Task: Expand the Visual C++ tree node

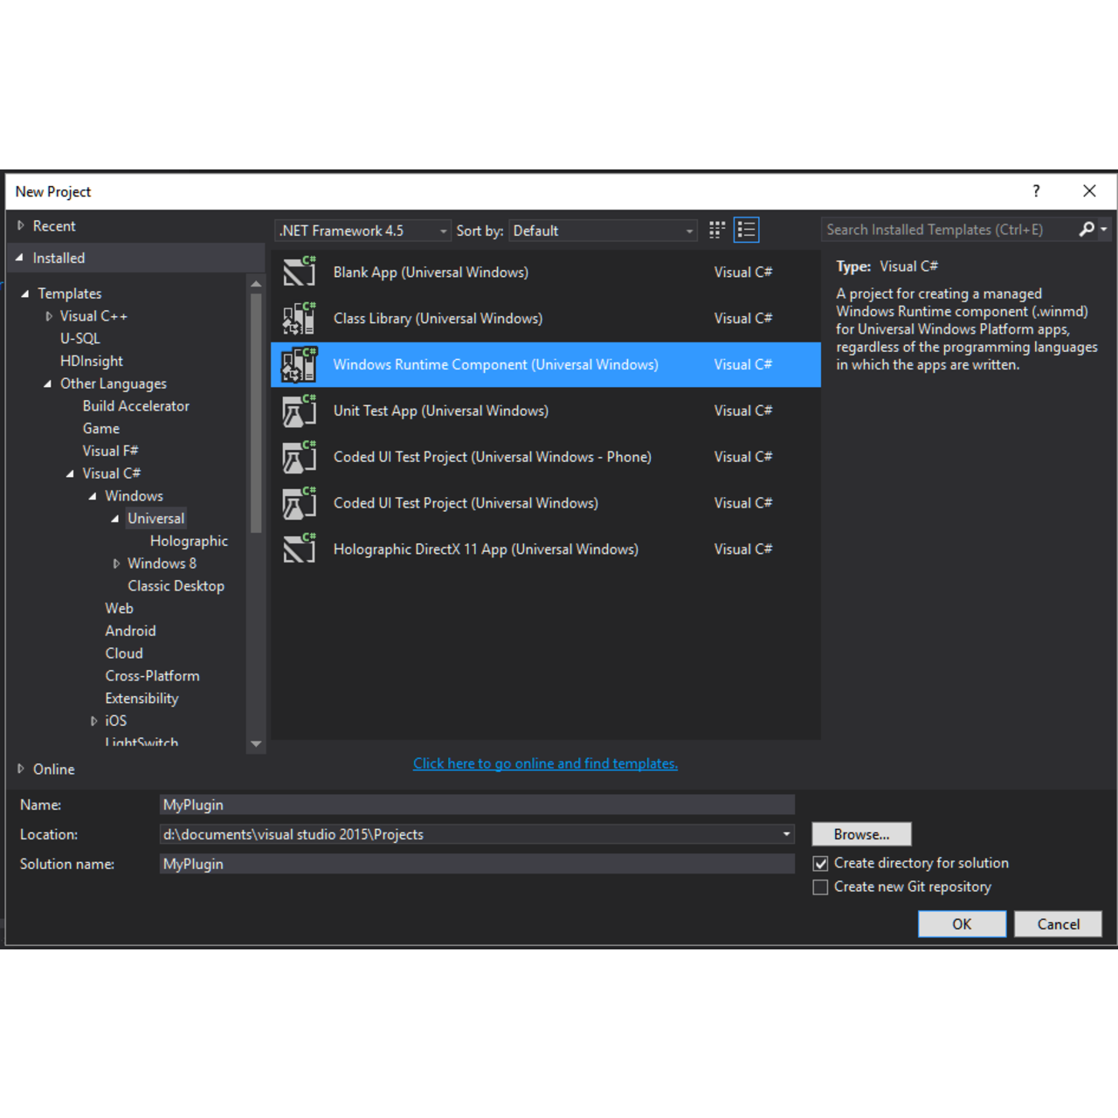Action: tap(49, 316)
